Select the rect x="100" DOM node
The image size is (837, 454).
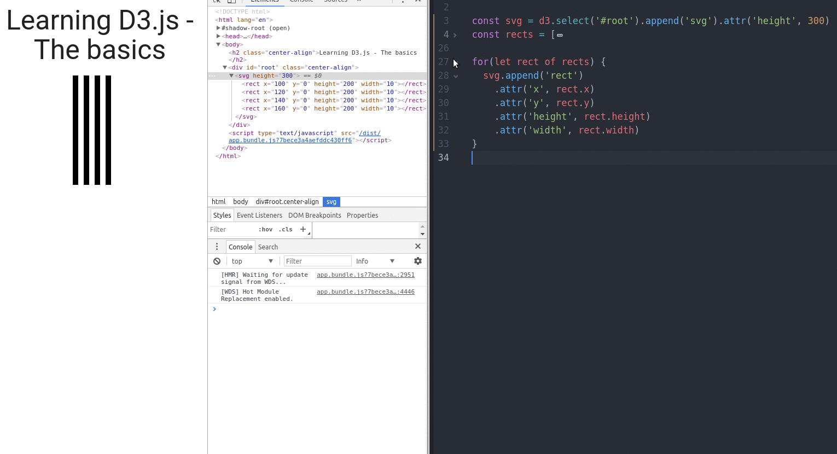pyautogui.click(x=334, y=84)
